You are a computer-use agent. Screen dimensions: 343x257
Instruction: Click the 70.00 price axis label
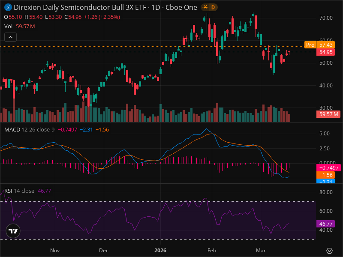tap(326, 18)
